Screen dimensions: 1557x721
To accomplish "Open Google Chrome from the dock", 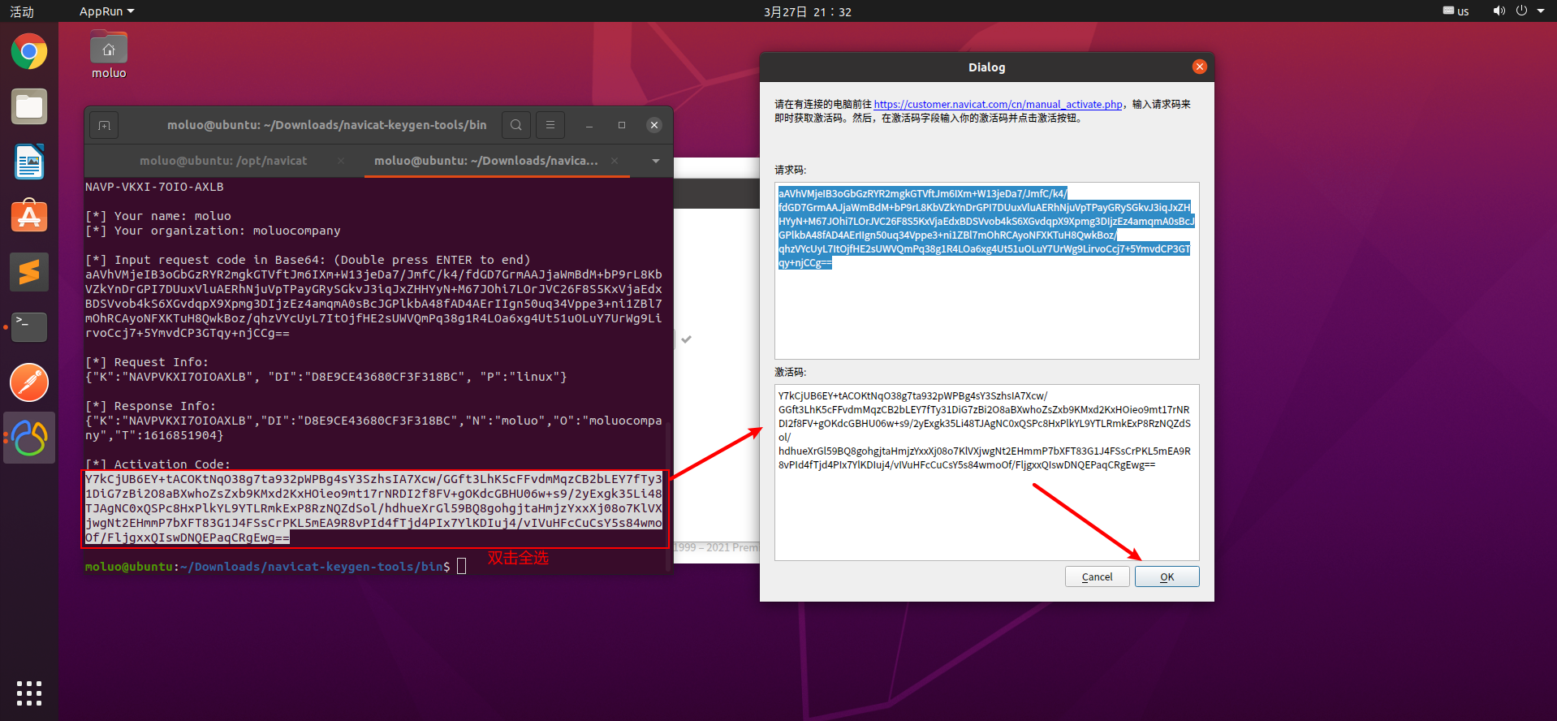I will pyautogui.click(x=29, y=52).
